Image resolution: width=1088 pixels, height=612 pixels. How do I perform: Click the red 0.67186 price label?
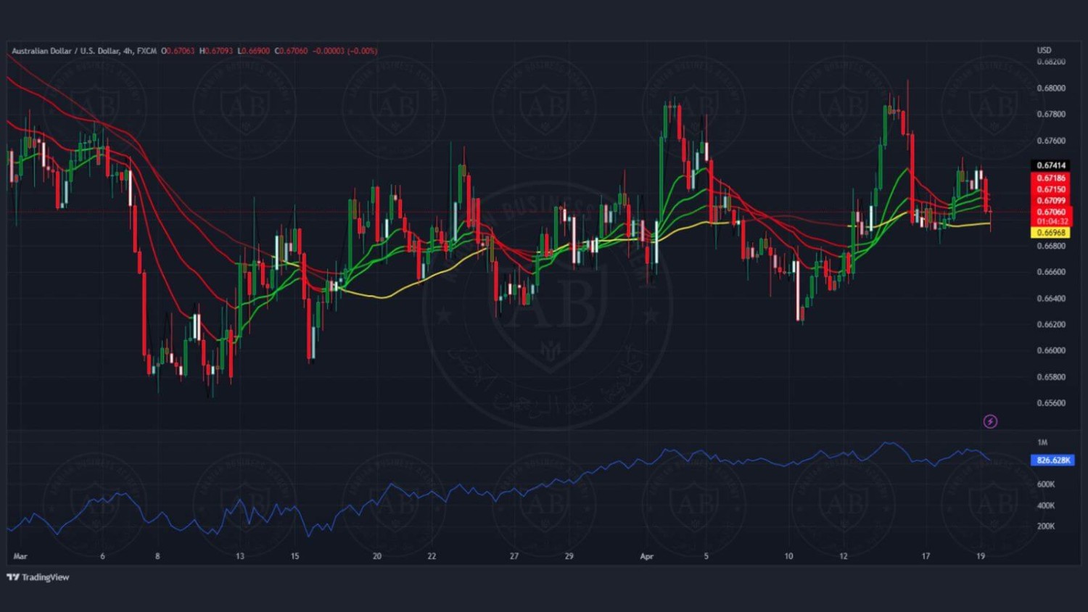[1050, 178]
